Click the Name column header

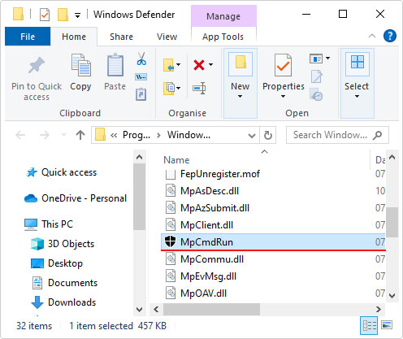pos(176,160)
